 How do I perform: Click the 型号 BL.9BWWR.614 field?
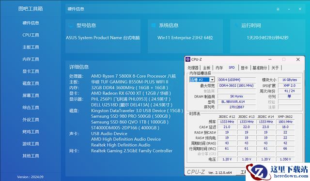236,102
